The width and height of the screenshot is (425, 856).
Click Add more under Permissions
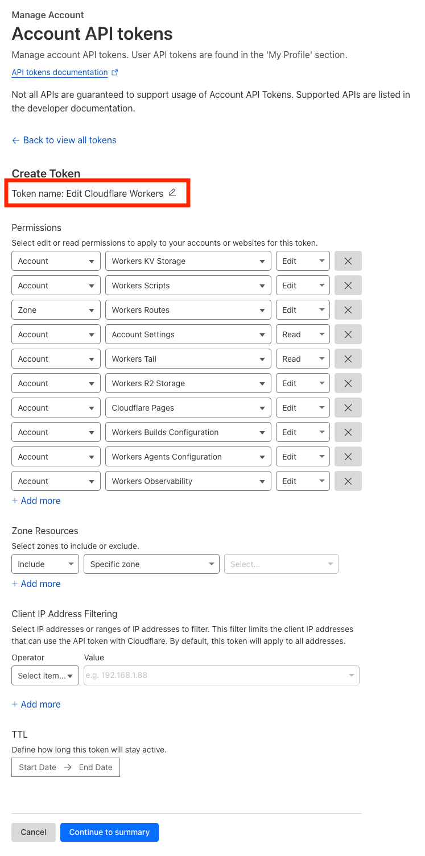pos(36,501)
